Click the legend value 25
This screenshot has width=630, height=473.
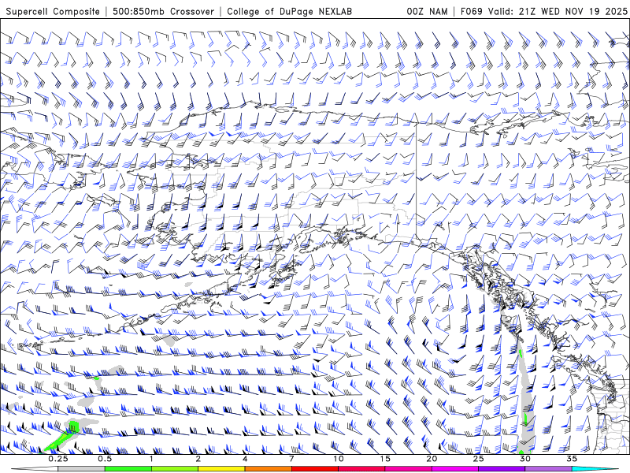tap(478, 459)
